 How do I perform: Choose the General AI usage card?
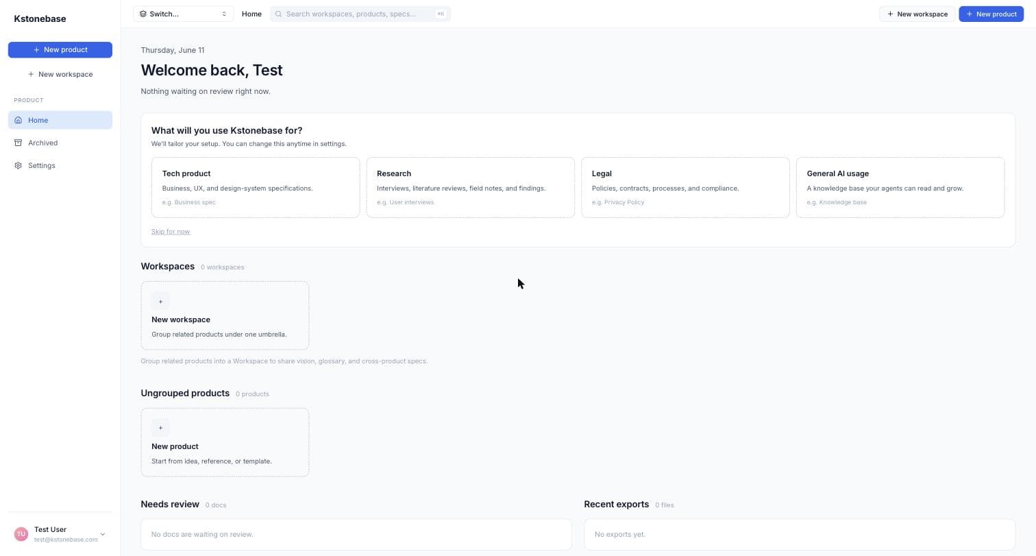coord(900,187)
